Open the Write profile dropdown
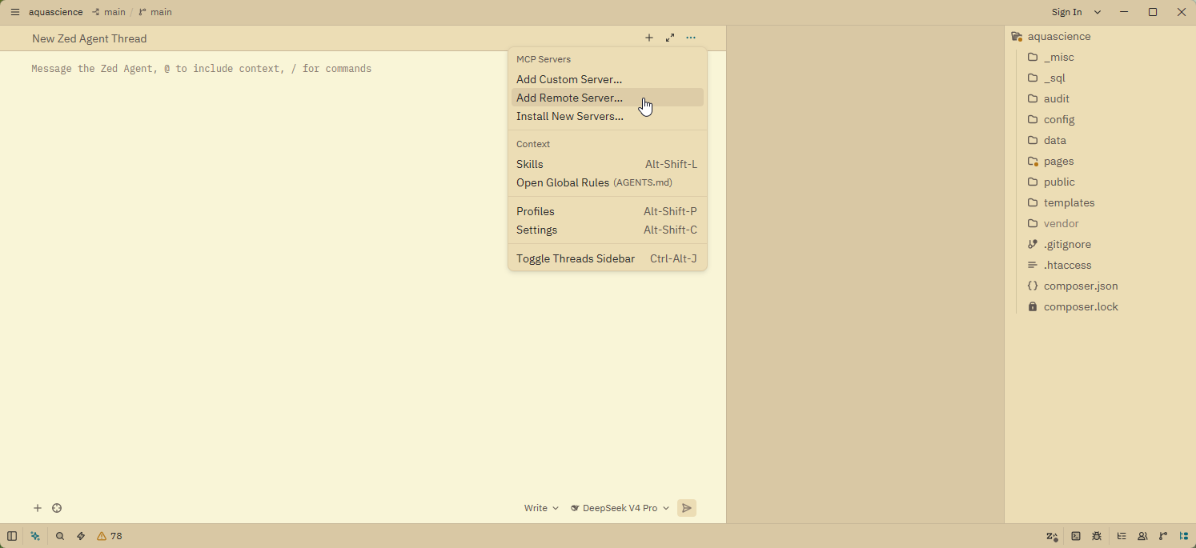Image resolution: width=1196 pixels, height=548 pixels. 541,508
